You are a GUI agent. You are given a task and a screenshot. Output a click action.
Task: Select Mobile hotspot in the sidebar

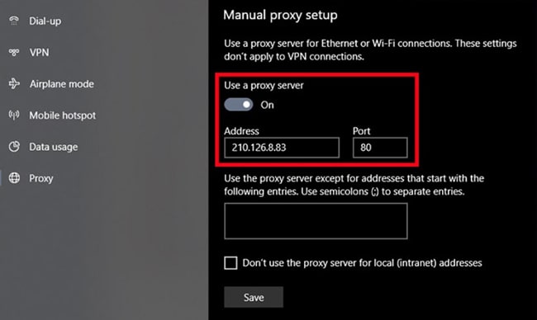(62, 115)
